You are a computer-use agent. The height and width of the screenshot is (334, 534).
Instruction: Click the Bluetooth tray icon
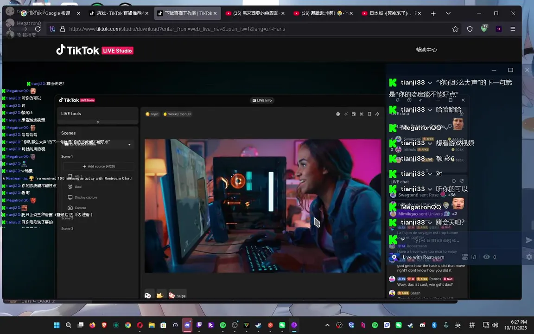click(x=434, y=325)
